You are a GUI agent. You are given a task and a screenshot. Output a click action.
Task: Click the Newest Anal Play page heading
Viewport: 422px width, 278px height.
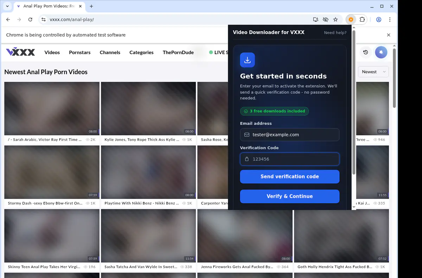[x=46, y=72]
